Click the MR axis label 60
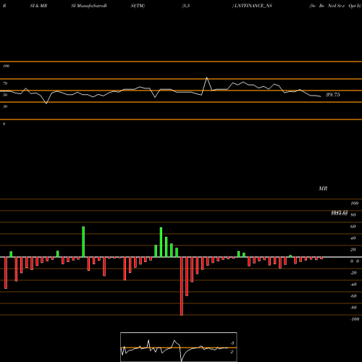The height and width of the screenshot is (362, 362). pyautogui.click(x=353, y=227)
